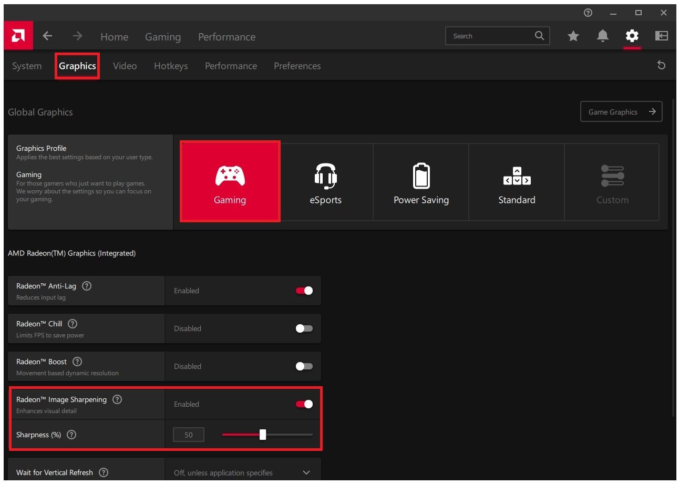
Task: Switch to Graphics settings tab
Action: coord(77,66)
